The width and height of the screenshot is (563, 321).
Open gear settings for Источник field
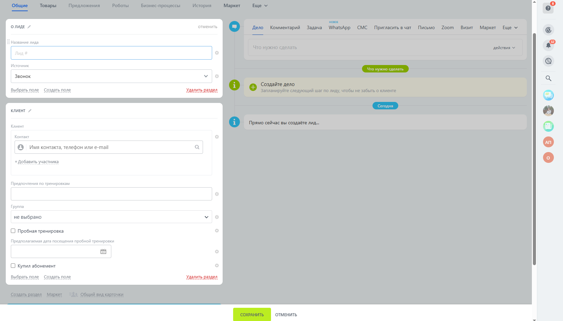pyautogui.click(x=217, y=76)
